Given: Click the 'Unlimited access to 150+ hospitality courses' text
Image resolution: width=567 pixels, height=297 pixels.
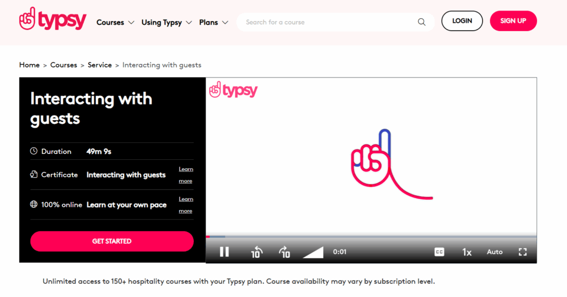Looking at the screenshot, I should pos(239,281).
